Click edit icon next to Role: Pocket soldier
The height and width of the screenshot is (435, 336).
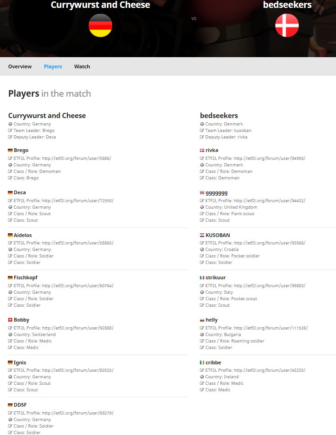[202, 256]
